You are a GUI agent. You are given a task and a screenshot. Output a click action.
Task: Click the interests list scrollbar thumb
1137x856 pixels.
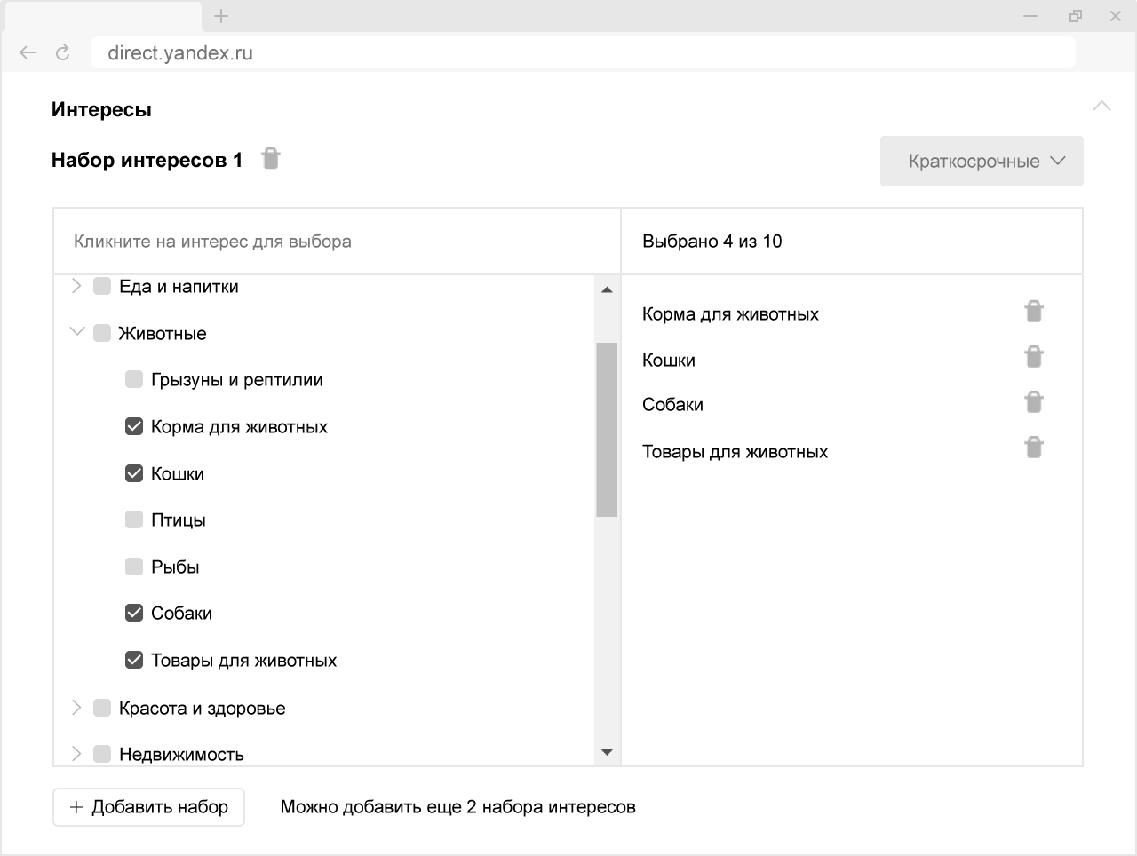[607, 430]
